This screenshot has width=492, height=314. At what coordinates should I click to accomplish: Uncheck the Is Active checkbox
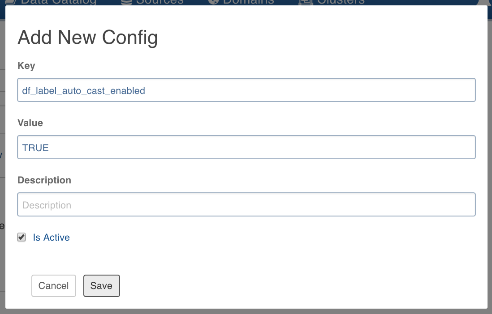pos(22,237)
